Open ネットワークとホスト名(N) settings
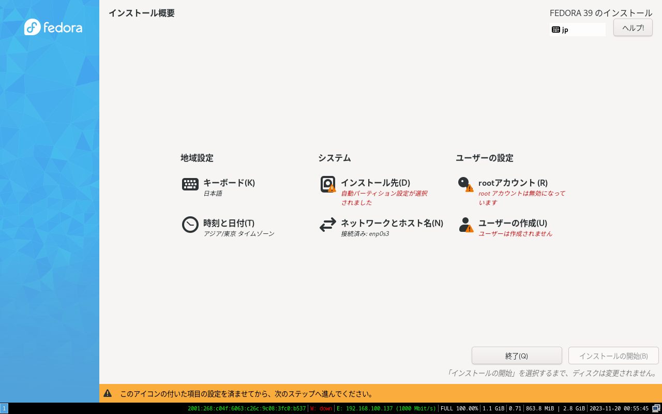The image size is (662, 414). point(392,223)
